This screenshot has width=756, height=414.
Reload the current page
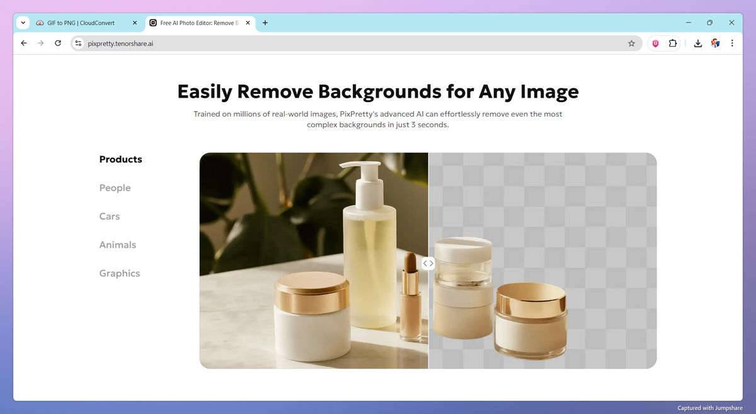[x=57, y=43]
